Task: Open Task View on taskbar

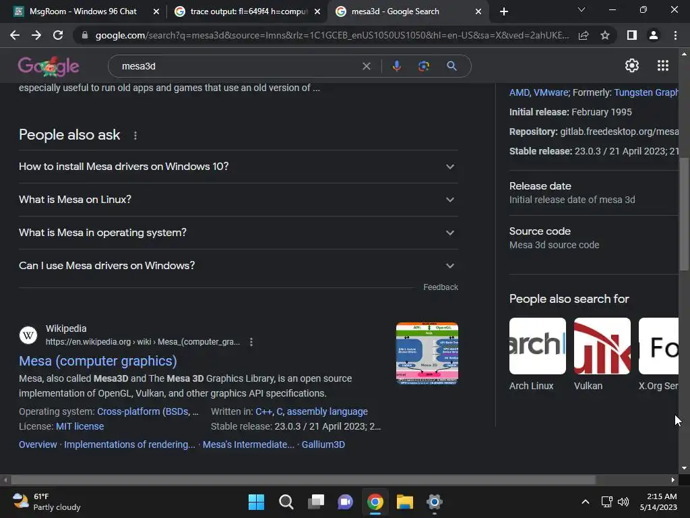Action: [x=316, y=502]
